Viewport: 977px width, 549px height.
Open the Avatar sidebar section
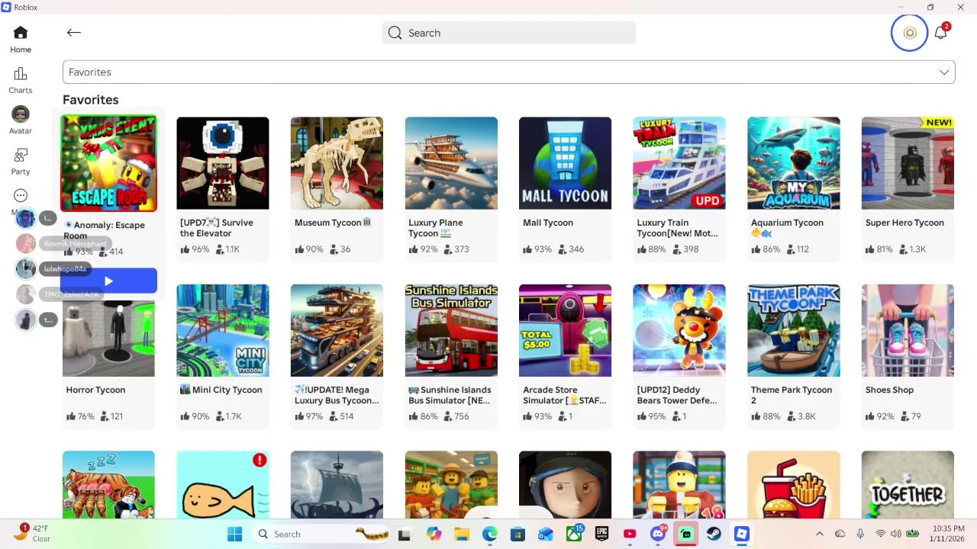point(21,120)
